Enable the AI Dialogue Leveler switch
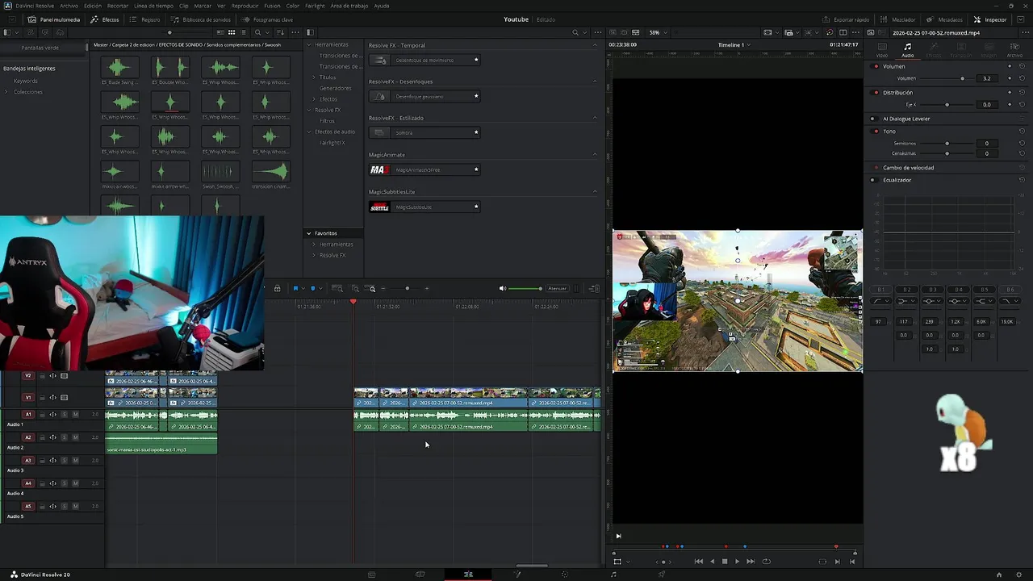The width and height of the screenshot is (1033, 581). click(873, 119)
